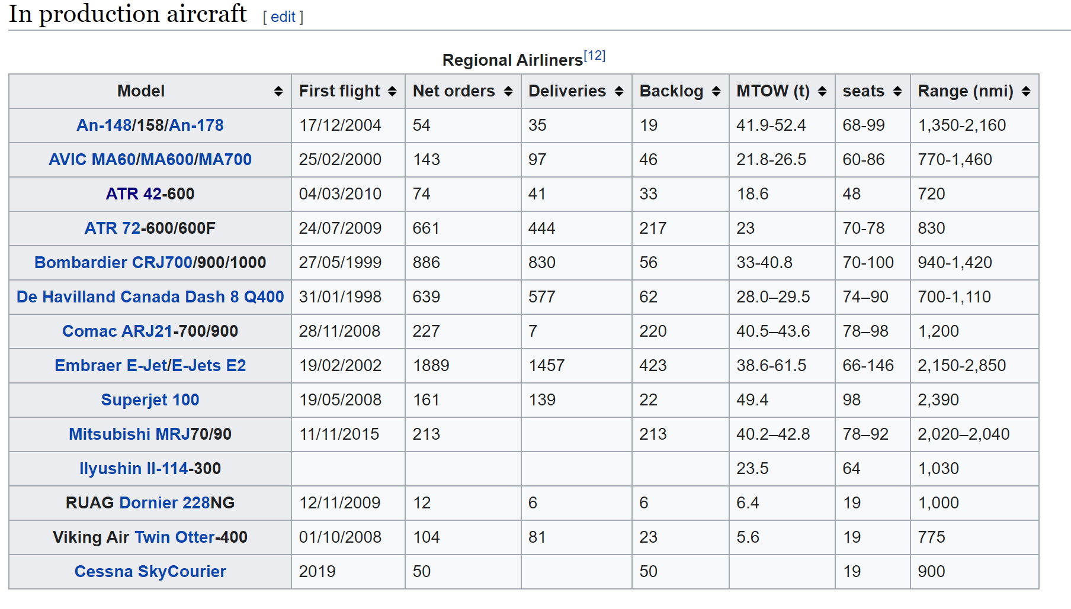
Task: Sort the Backlog column using arrows
Action: pyautogui.click(x=716, y=91)
